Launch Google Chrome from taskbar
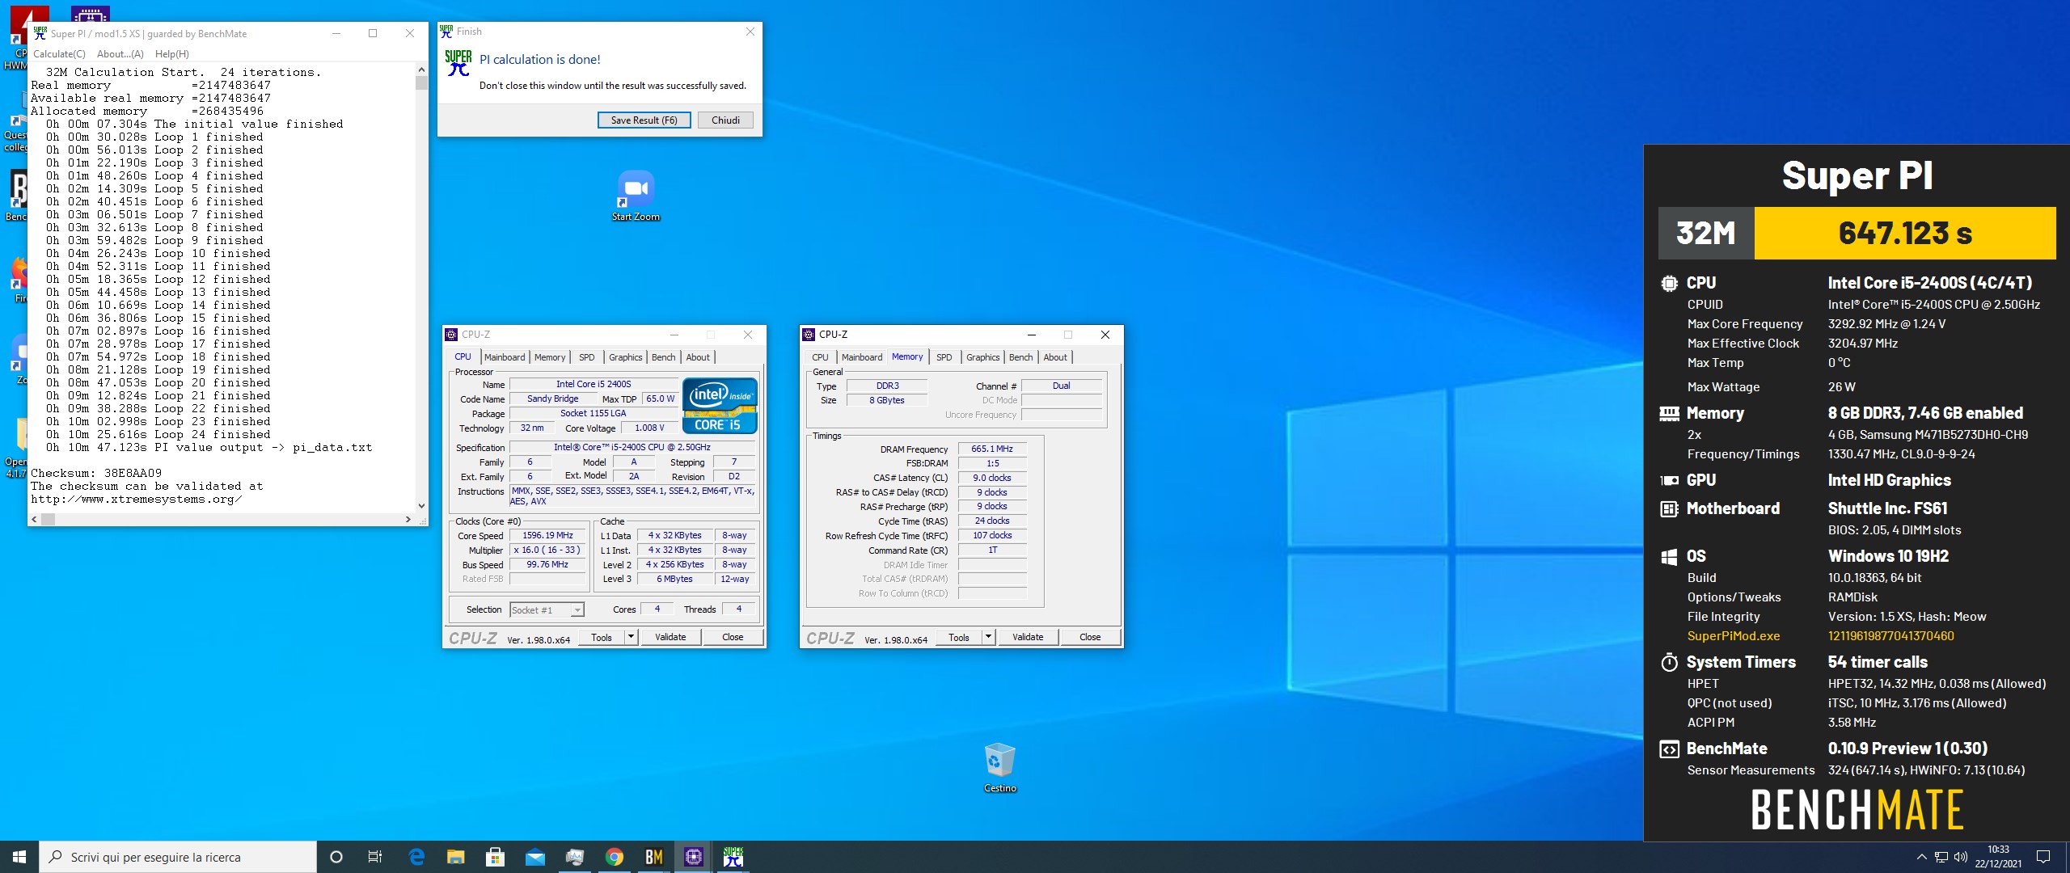Image resolution: width=2070 pixels, height=873 pixels. (x=614, y=857)
